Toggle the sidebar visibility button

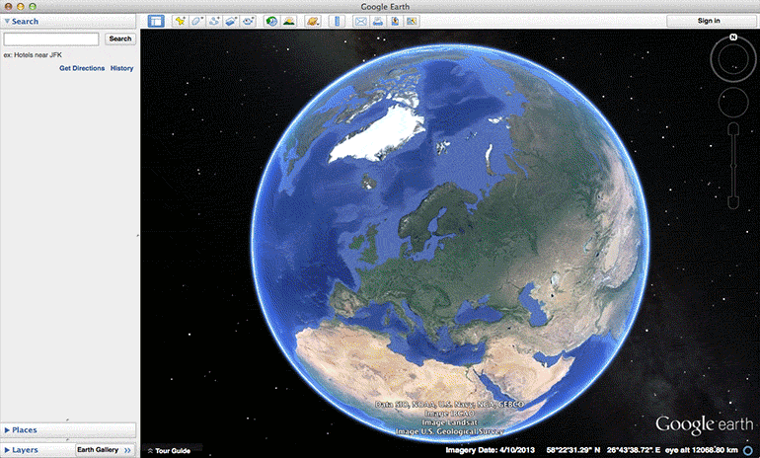(156, 21)
